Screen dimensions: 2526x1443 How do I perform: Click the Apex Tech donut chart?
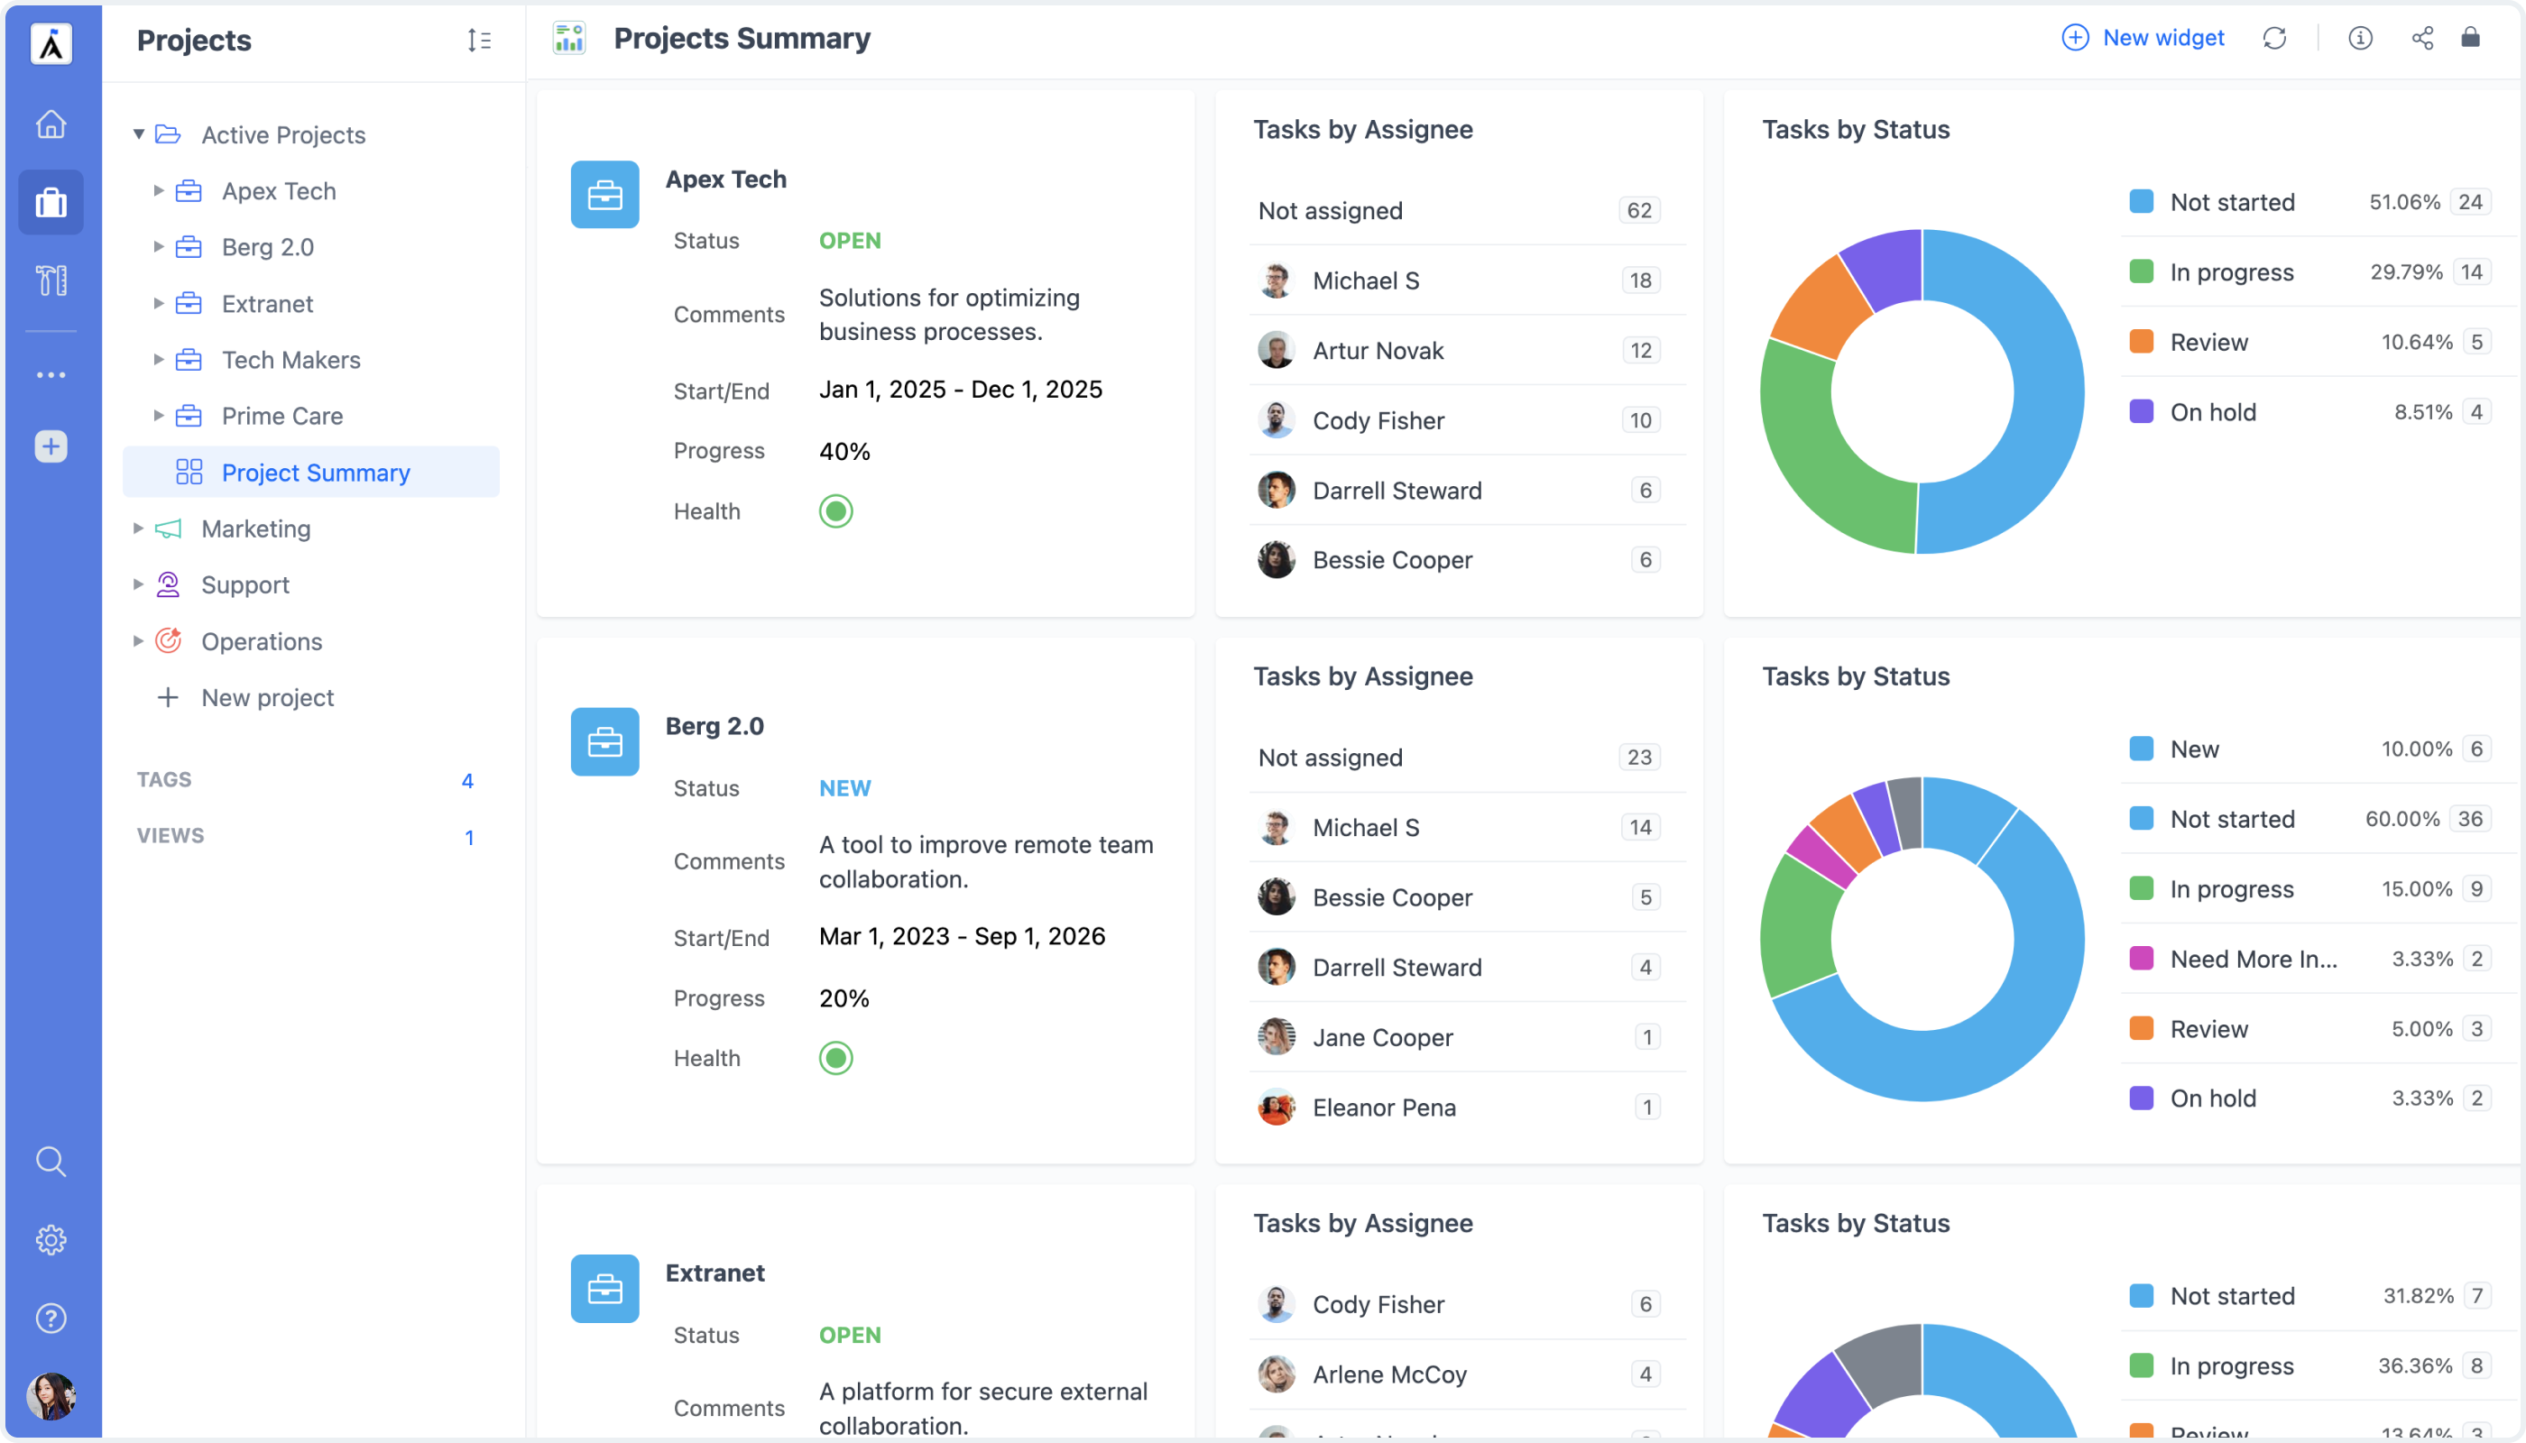(x=1922, y=391)
